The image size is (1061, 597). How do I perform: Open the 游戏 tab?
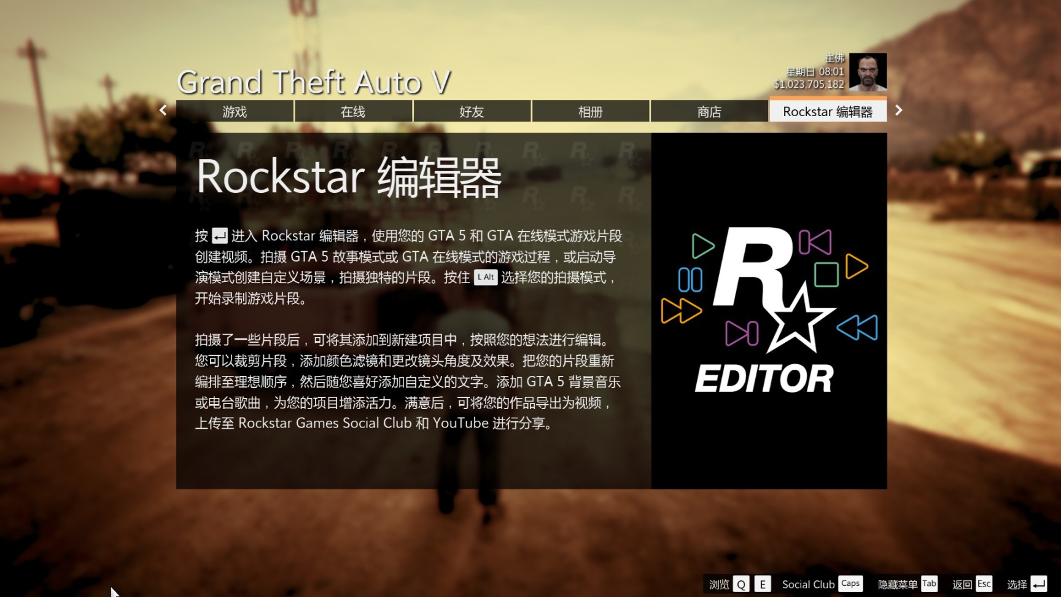pyautogui.click(x=235, y=111)
